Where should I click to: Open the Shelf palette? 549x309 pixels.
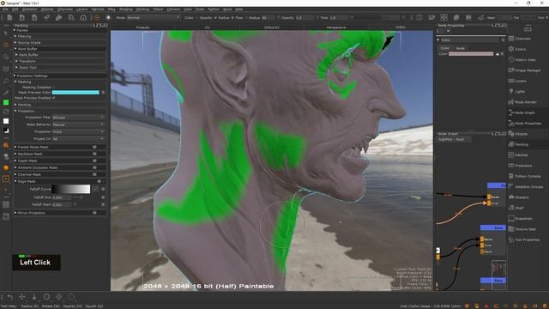(516, 208)
